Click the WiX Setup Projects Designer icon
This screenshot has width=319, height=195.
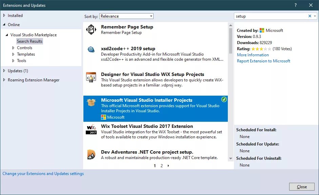pyautogui.click(x=91, y=77)
